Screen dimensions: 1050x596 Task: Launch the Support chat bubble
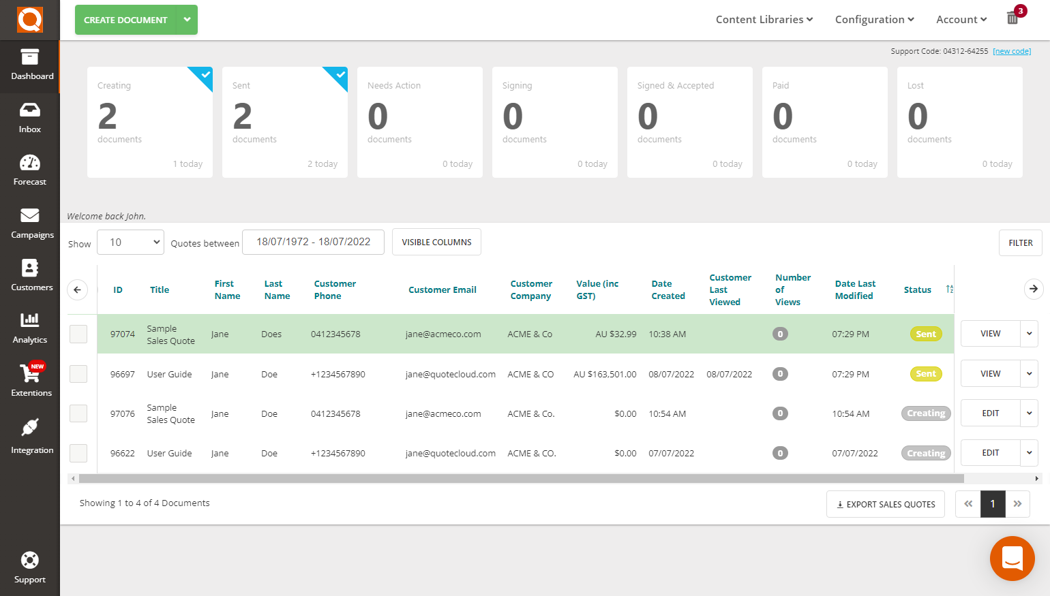pyautogui.click(x=1012, y=559)
